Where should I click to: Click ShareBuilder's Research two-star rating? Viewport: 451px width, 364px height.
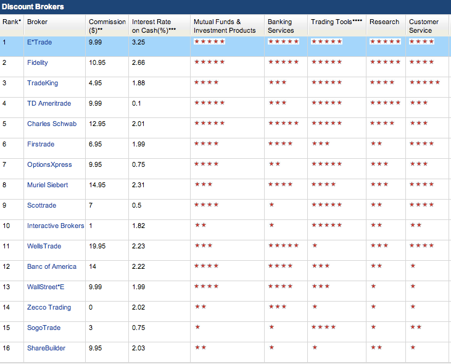[376, 347]
